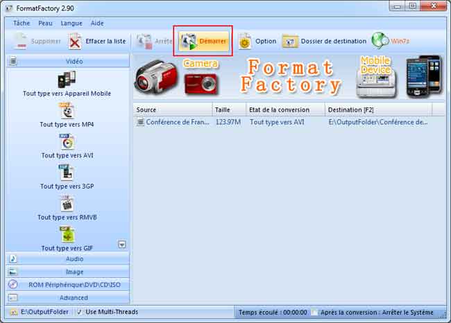
Task: Toggle Use Multi-Threads checkbox
Action: (80, 312)
